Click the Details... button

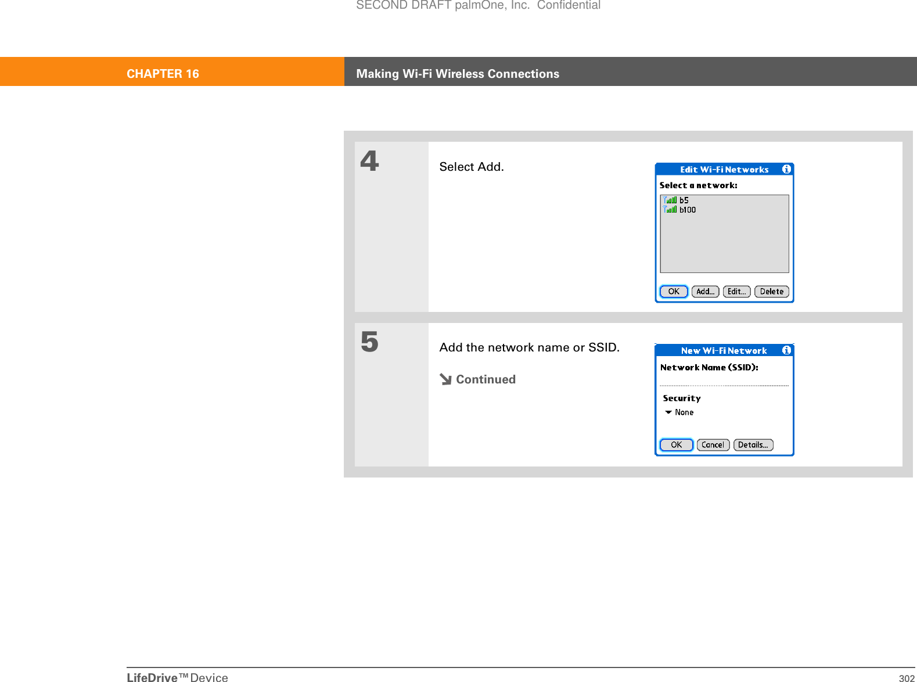tap(753, 445)
